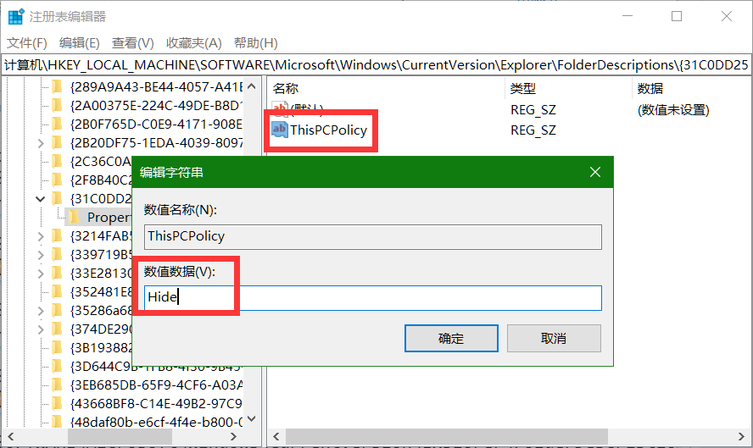
Task: Expand the {2B20DF75-1EDA-4039-8097 key
Action: click(x=41, y=143)
